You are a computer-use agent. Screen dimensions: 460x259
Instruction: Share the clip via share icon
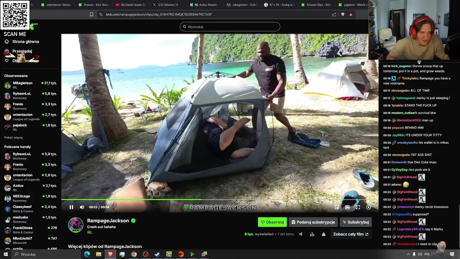[301, 234]
